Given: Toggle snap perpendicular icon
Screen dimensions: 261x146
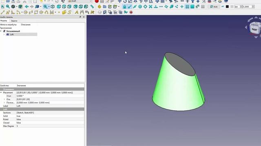Looking at the screenshot, I should pyautogui.click(x=156, y=6).
